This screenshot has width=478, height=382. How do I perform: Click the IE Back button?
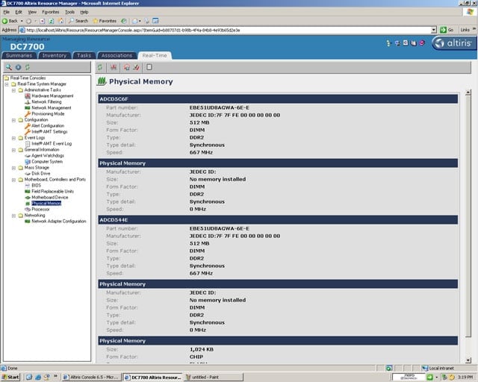(10, 21)
